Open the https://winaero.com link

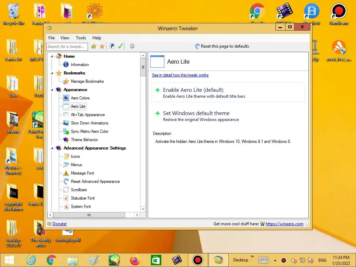[x=284, y=224]
